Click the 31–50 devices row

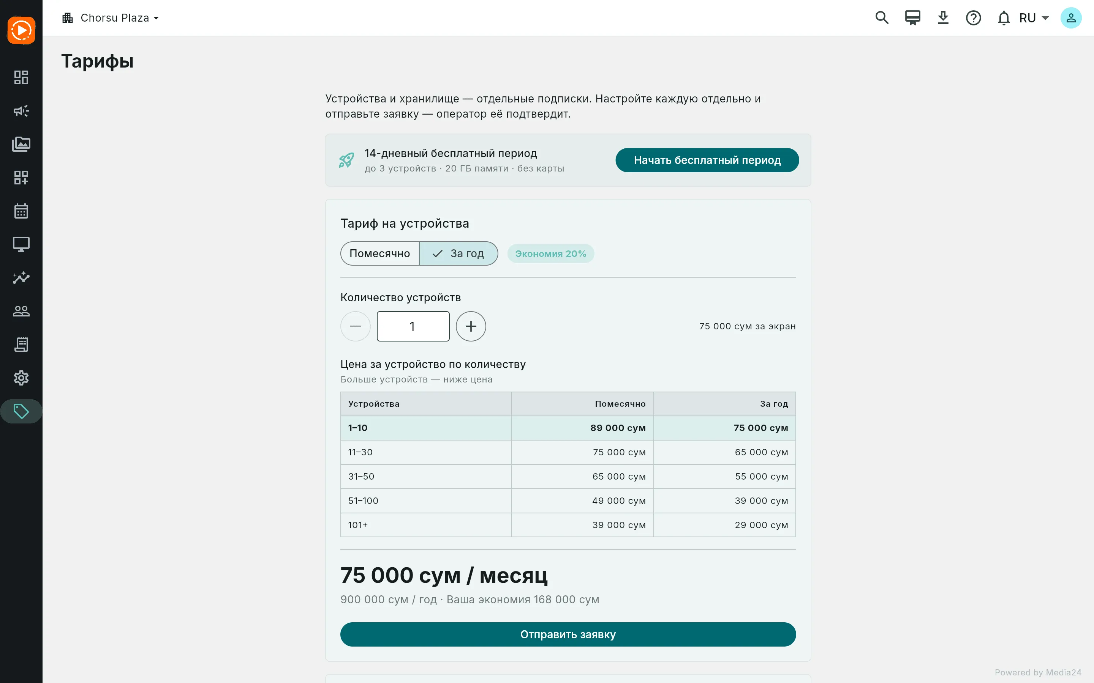pyautogui.click(x=568, y=477)
